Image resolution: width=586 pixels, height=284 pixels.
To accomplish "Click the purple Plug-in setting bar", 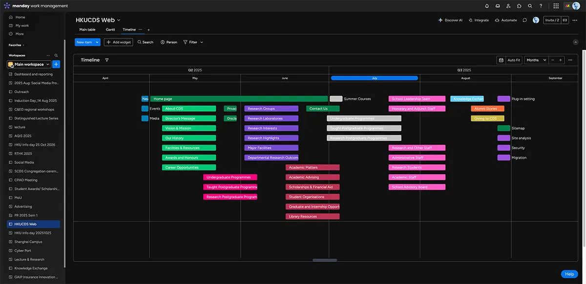I will (503, 99).
